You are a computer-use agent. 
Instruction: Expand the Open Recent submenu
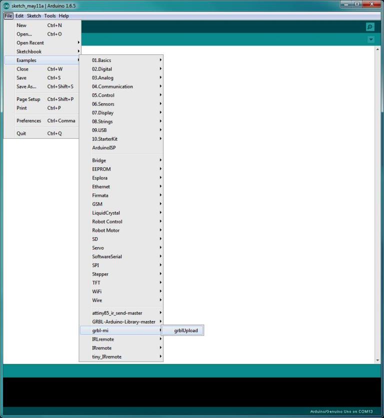coord(42,42)
